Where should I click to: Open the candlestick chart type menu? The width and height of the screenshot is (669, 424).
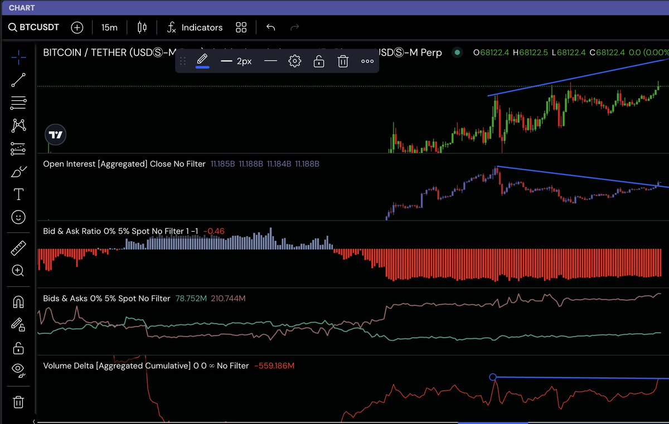(x=142, y=27)
